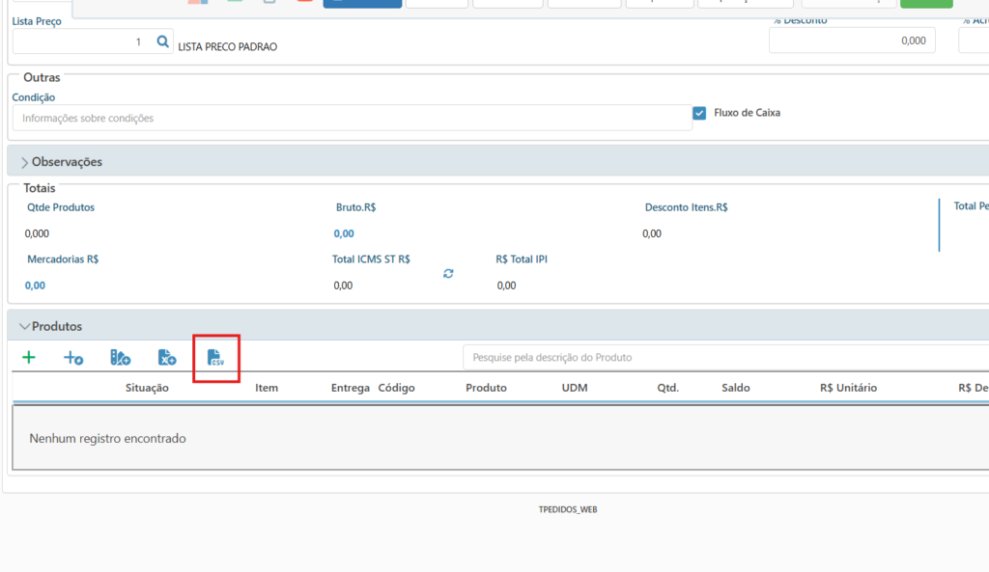The image size is (989, 572).
Task: Click the Lista Preço magnifier search icon
Action: [x=162, y=42]
